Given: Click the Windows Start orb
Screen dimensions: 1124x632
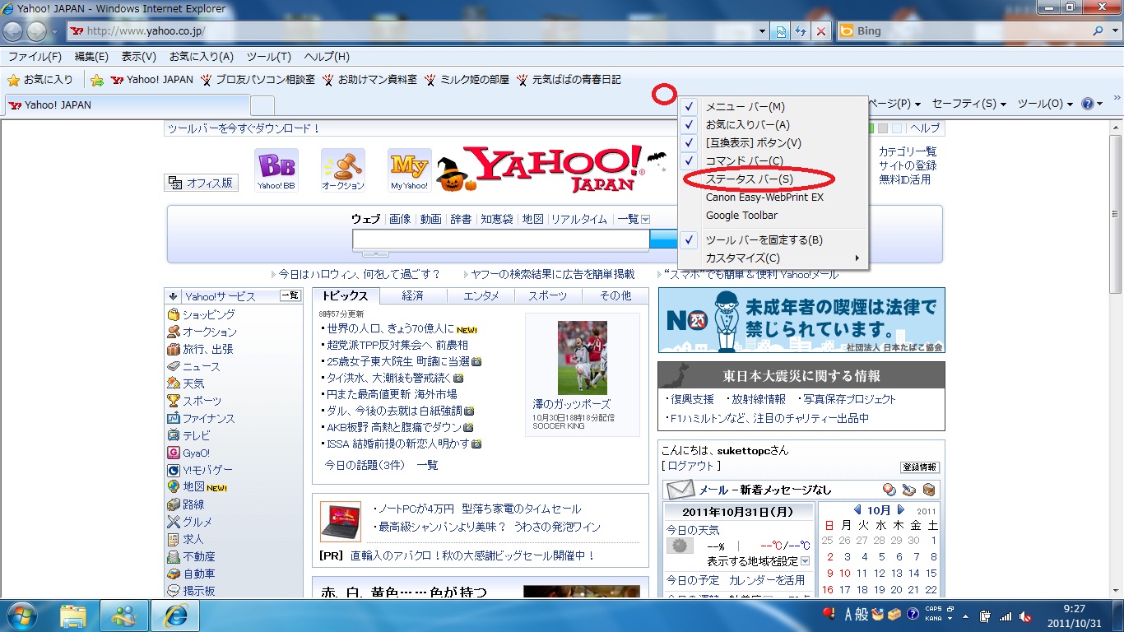Looking at the screenshot, I should tap(21, 615).
